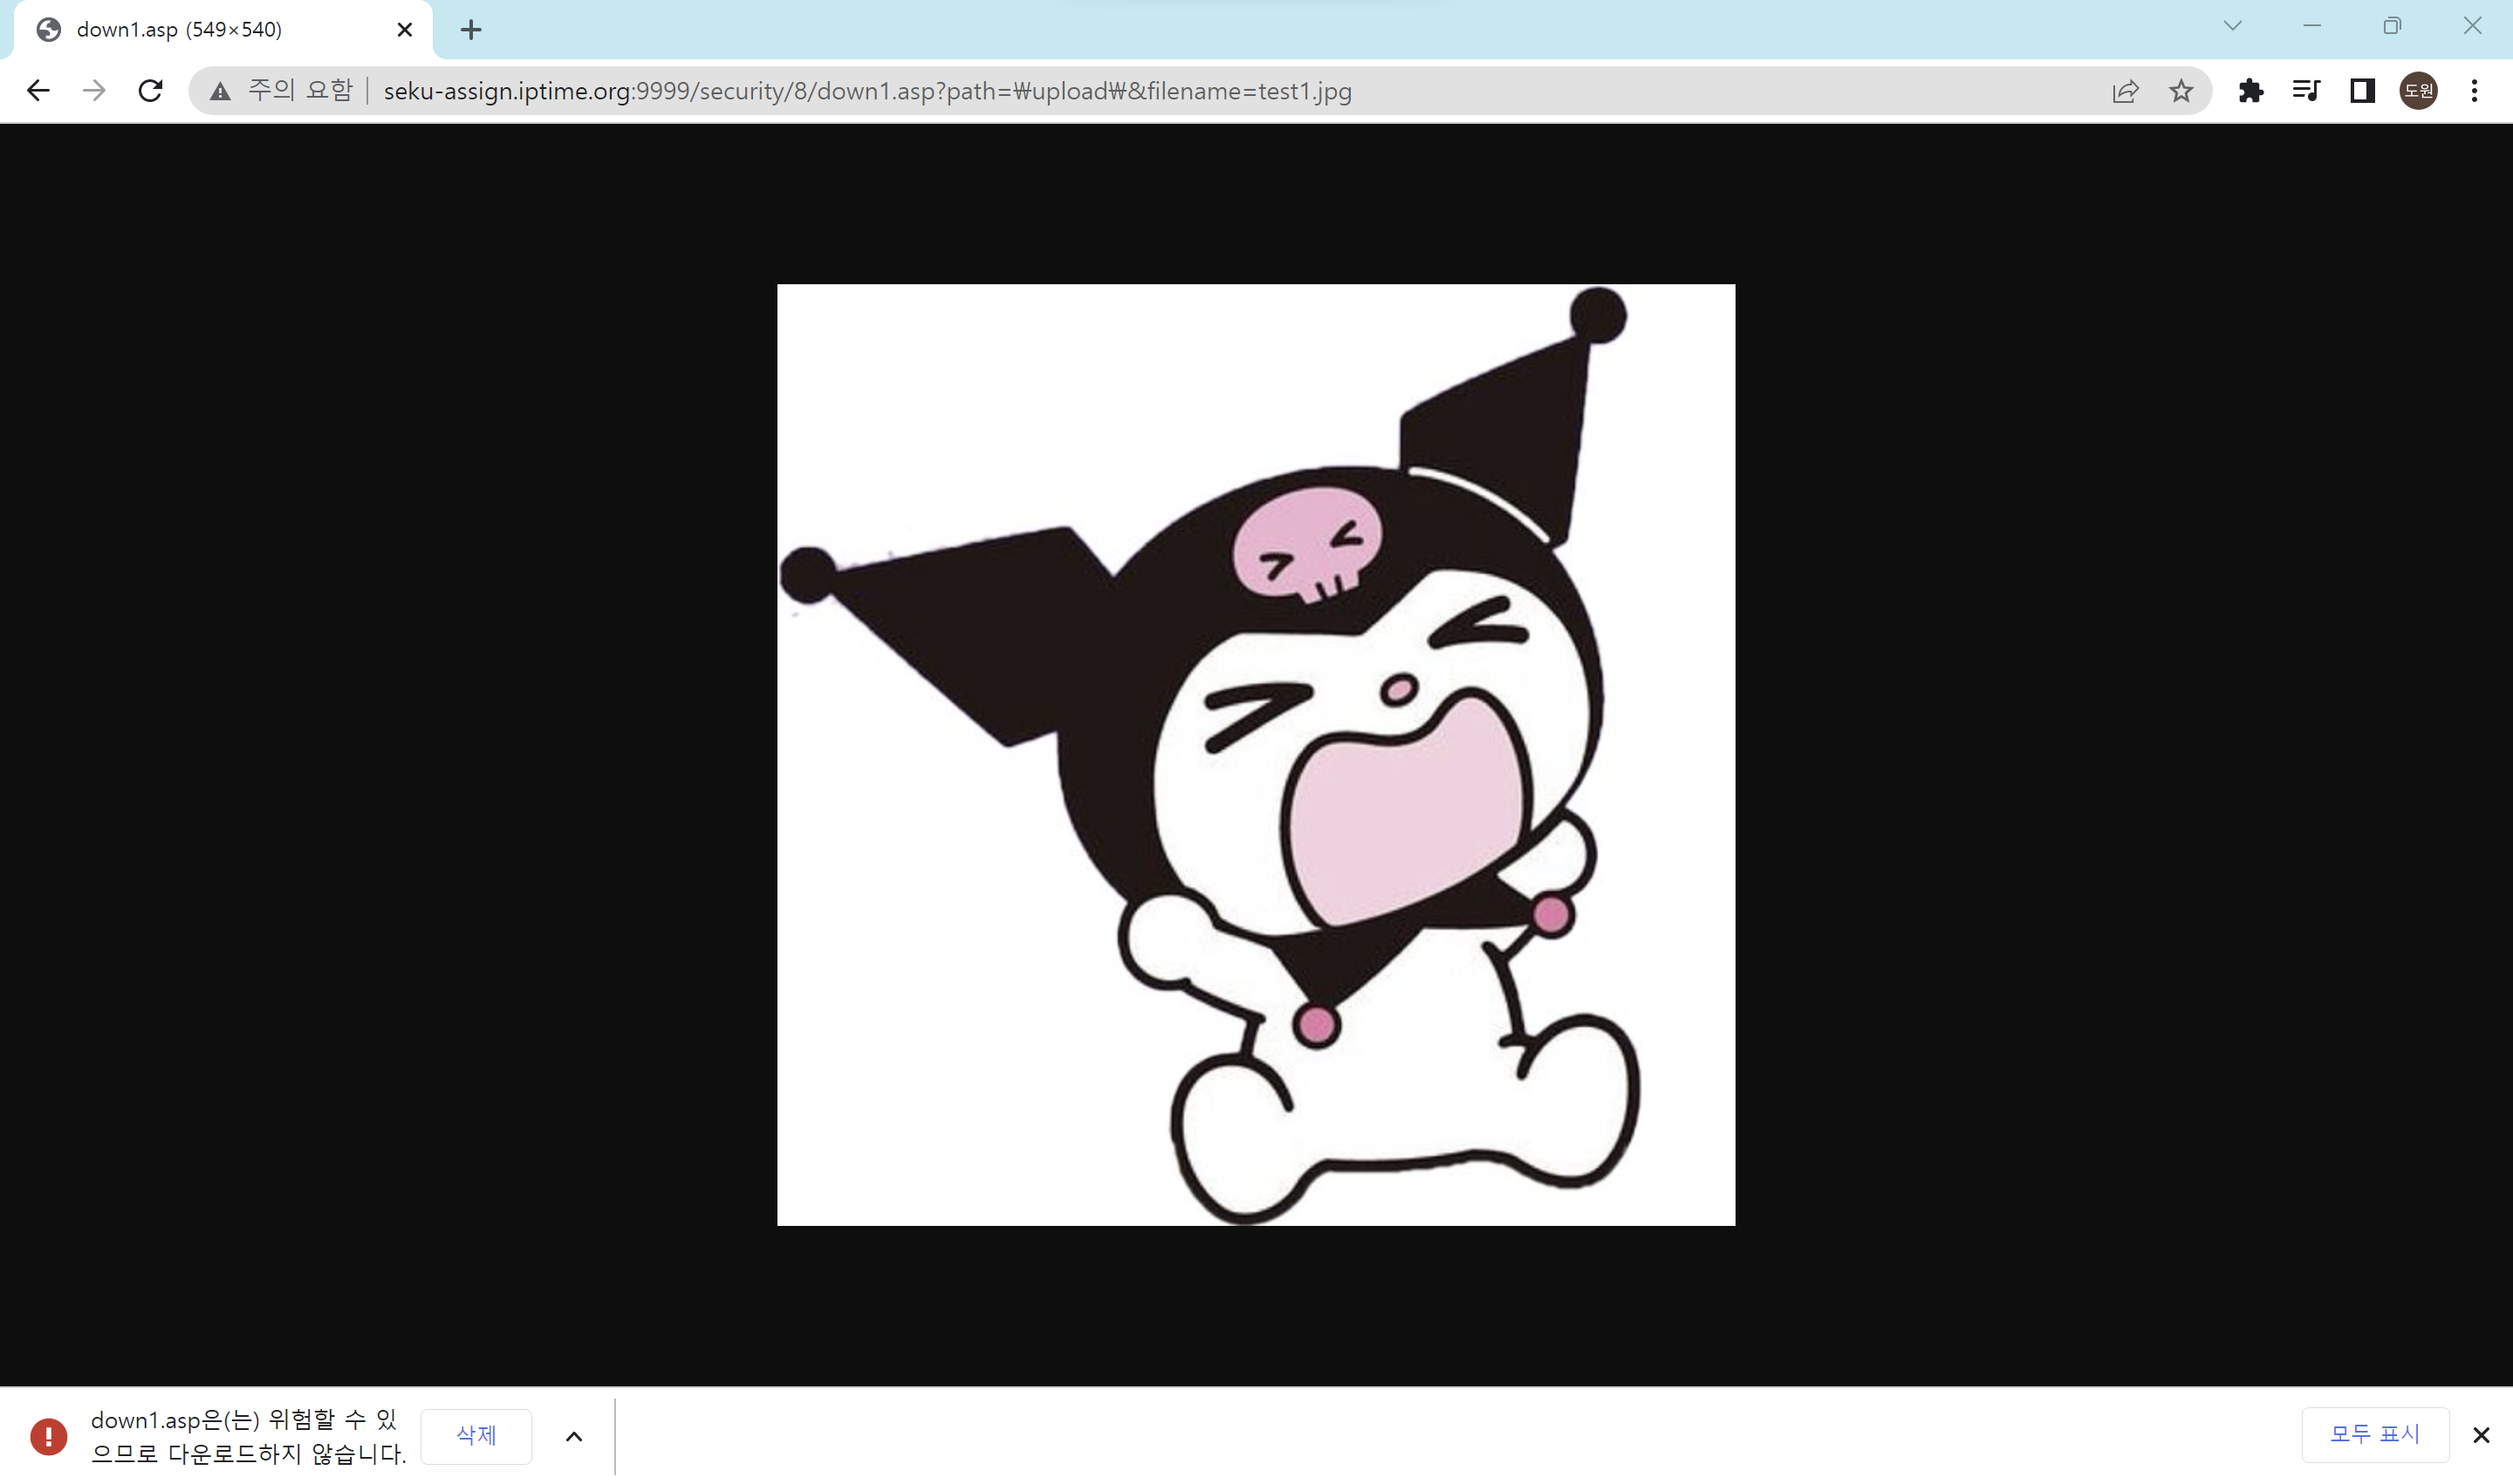
Task: Open the Extensions puzzle menu
Action: 2249,91
